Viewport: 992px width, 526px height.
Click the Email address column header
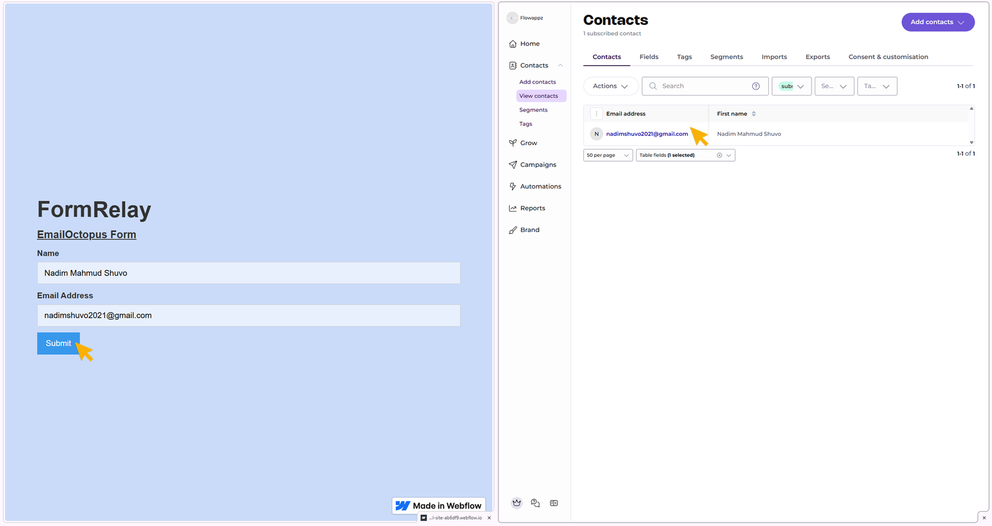[626, 114]
